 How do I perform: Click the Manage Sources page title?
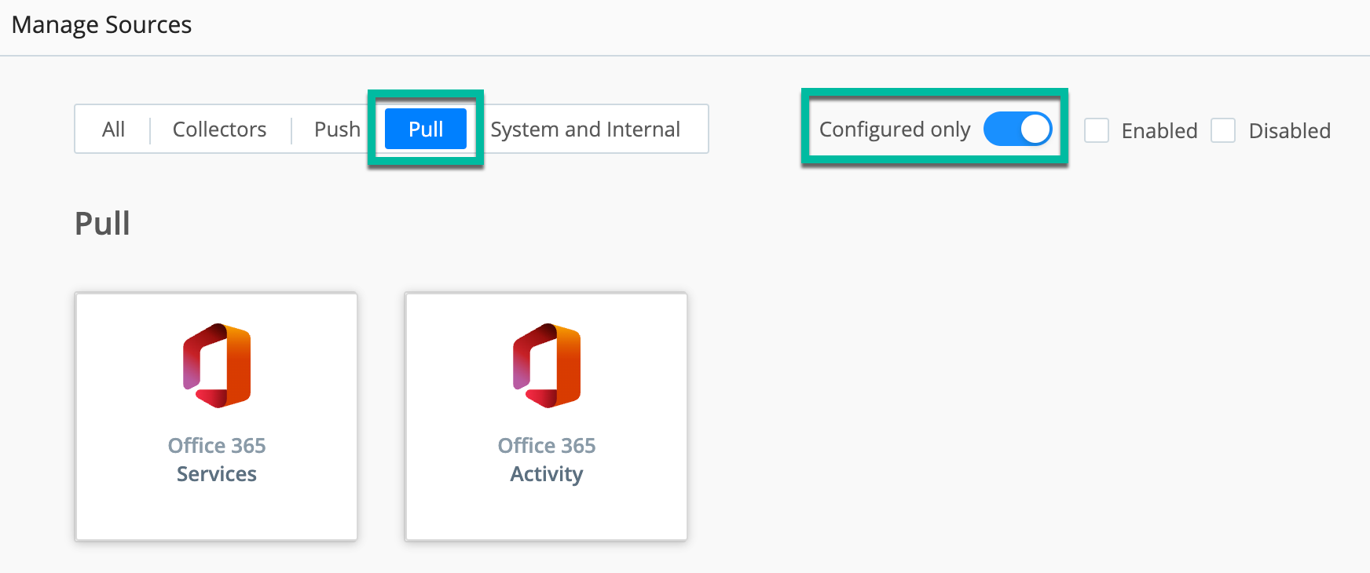101,25
